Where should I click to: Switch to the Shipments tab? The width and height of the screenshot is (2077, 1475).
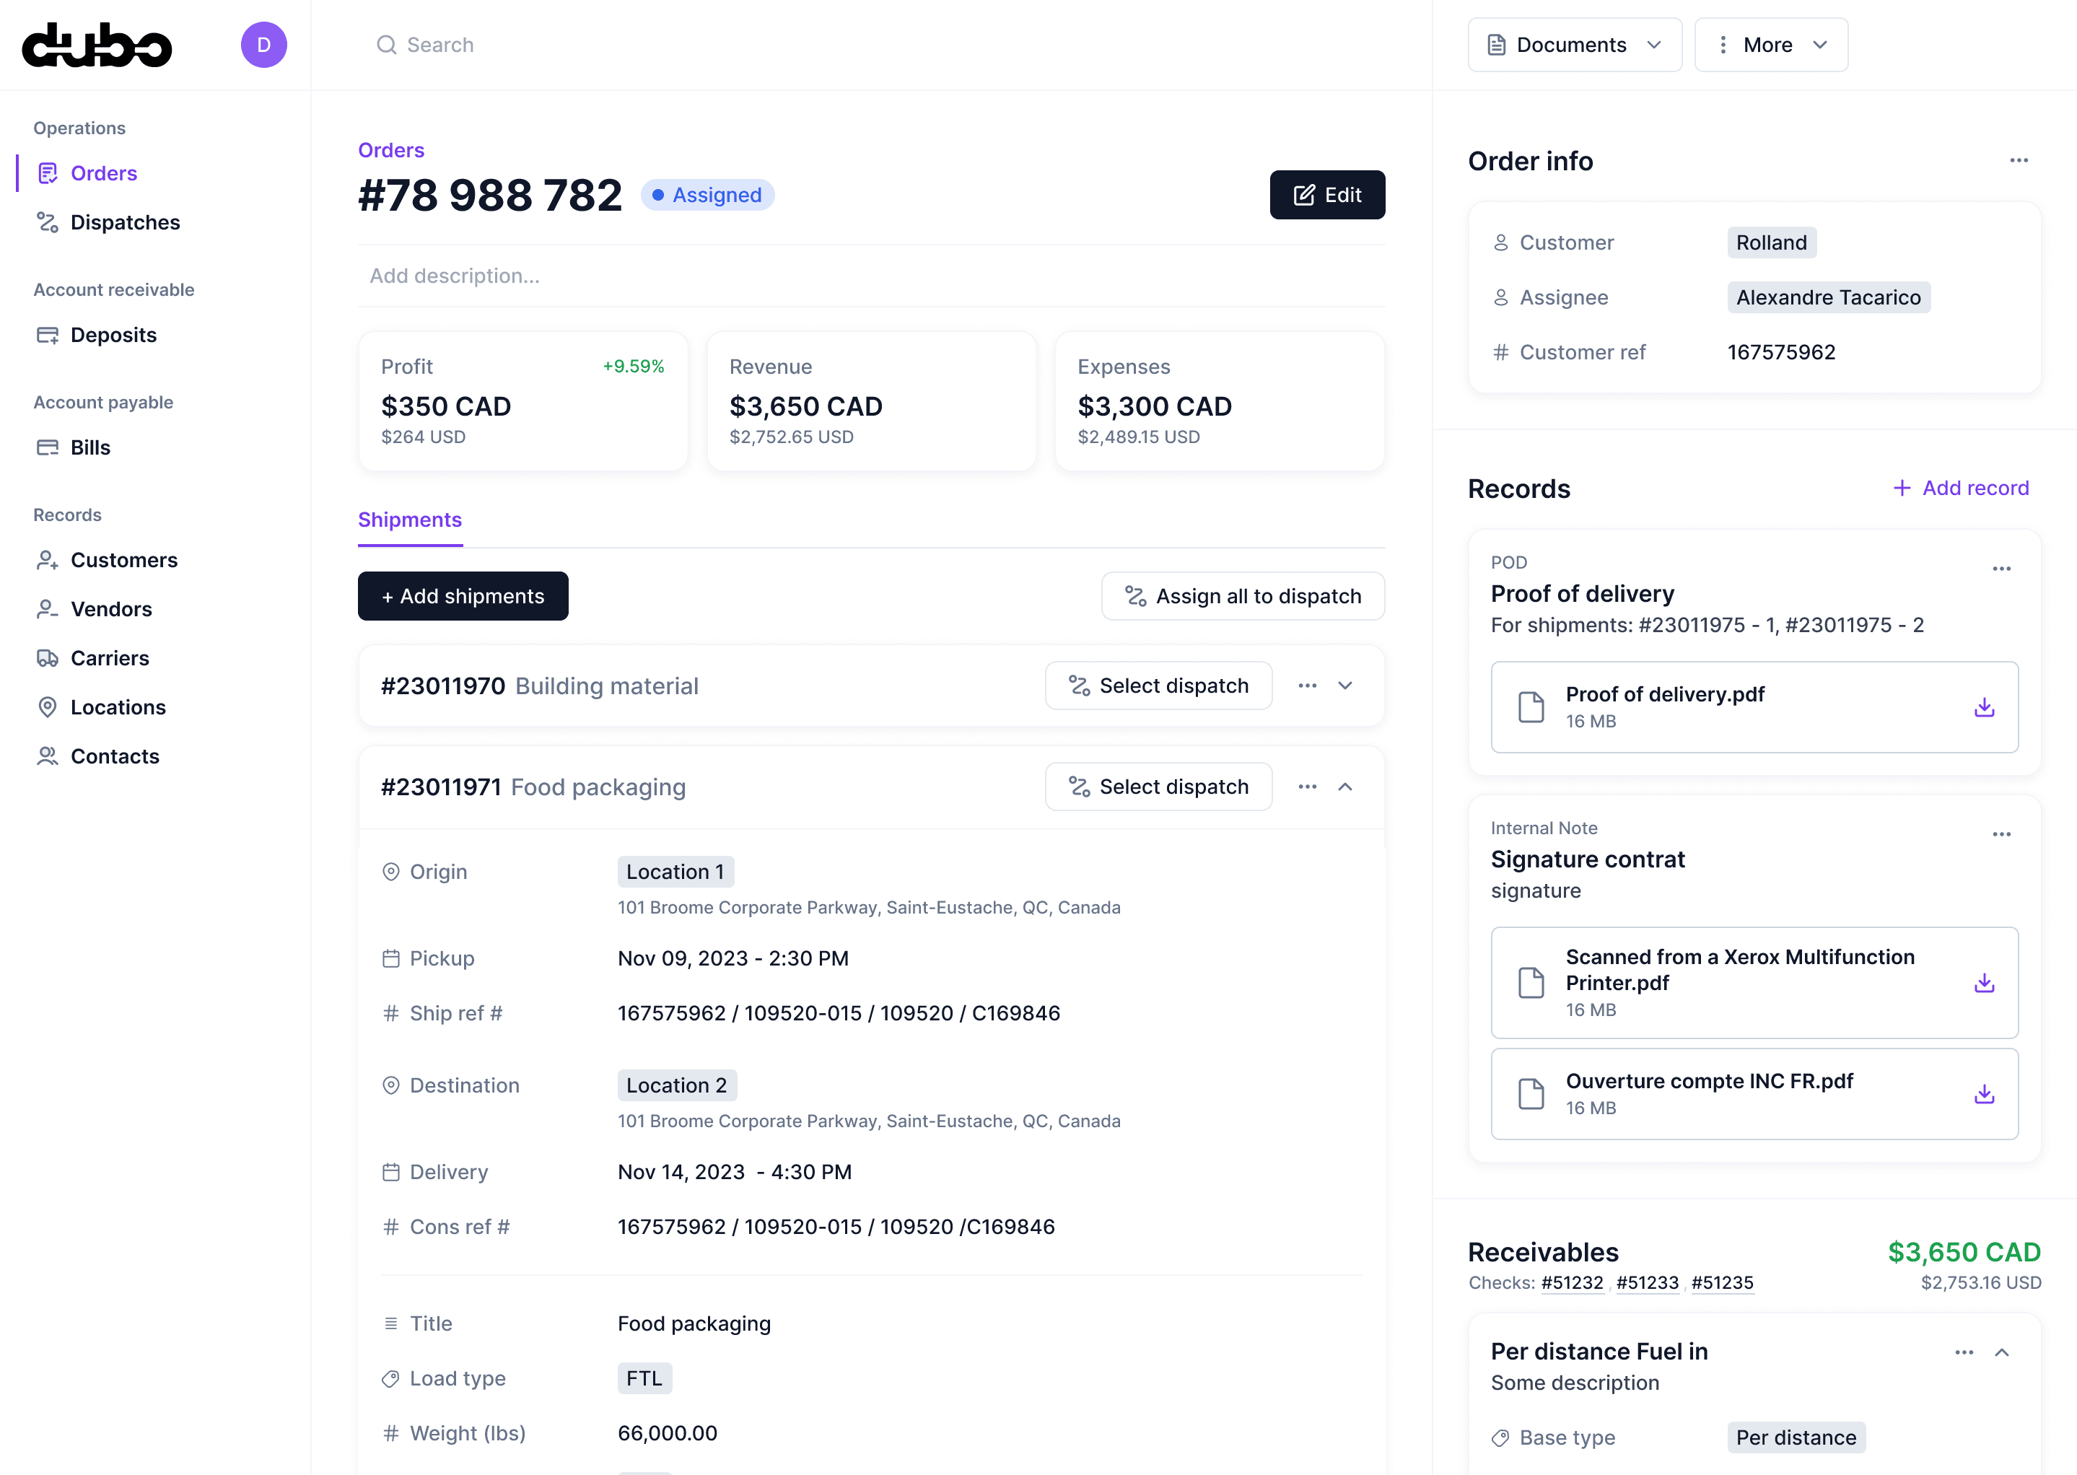tap(410, 520)
